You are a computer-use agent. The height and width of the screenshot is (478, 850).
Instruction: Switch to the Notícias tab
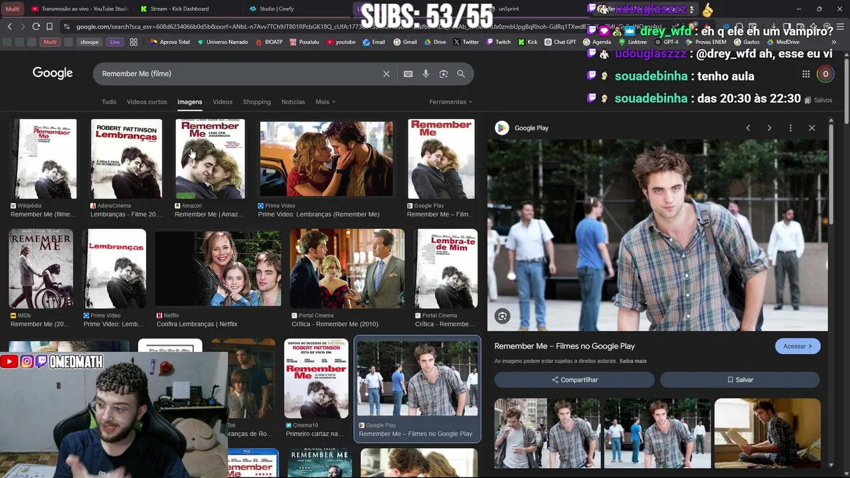coord(293,102)
